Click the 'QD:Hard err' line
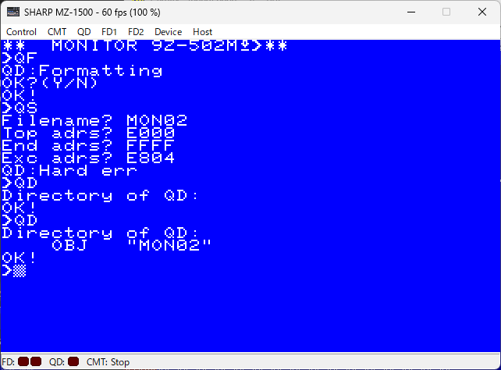The image size is (501, 370). (x=69, y=171)
